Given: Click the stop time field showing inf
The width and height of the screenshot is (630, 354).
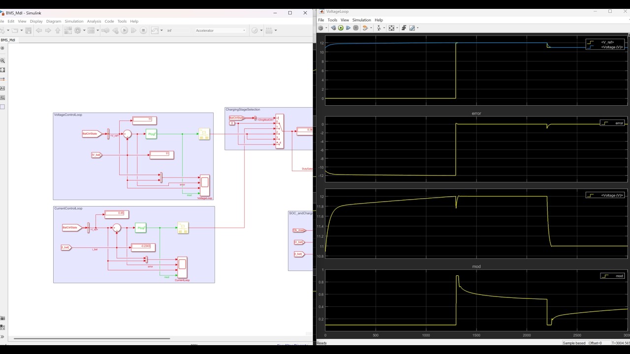Looking at the screenshot, I should (178, 30).
